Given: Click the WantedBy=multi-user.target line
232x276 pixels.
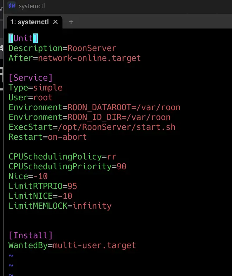Looking at the screenshot, I should (72, 245).
